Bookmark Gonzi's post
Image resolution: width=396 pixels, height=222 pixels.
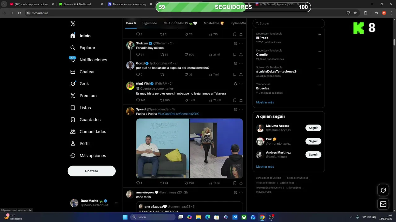235,75
